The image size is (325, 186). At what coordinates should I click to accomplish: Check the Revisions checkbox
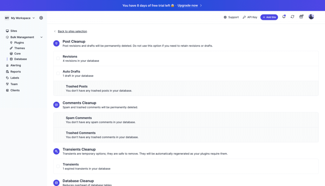point(58,58)
